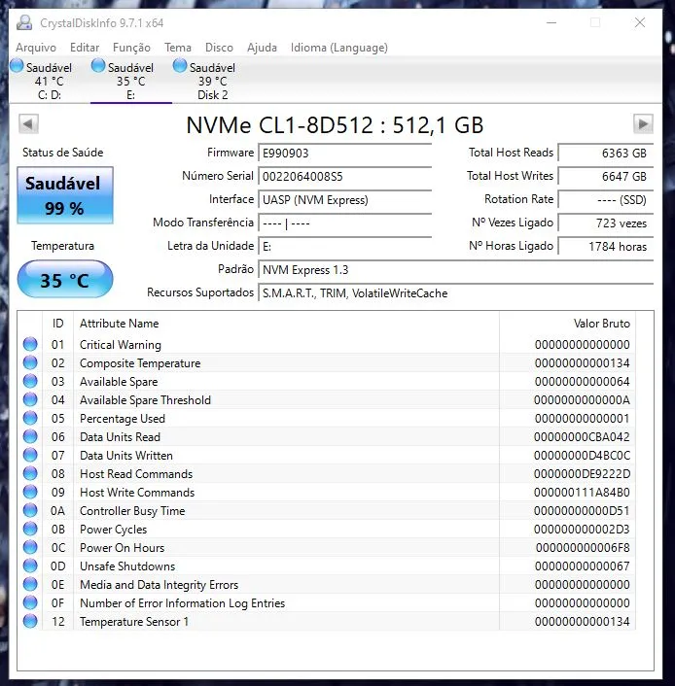Click the Modo Transferência field
The image size is (675, 686).
coord(344,223)
